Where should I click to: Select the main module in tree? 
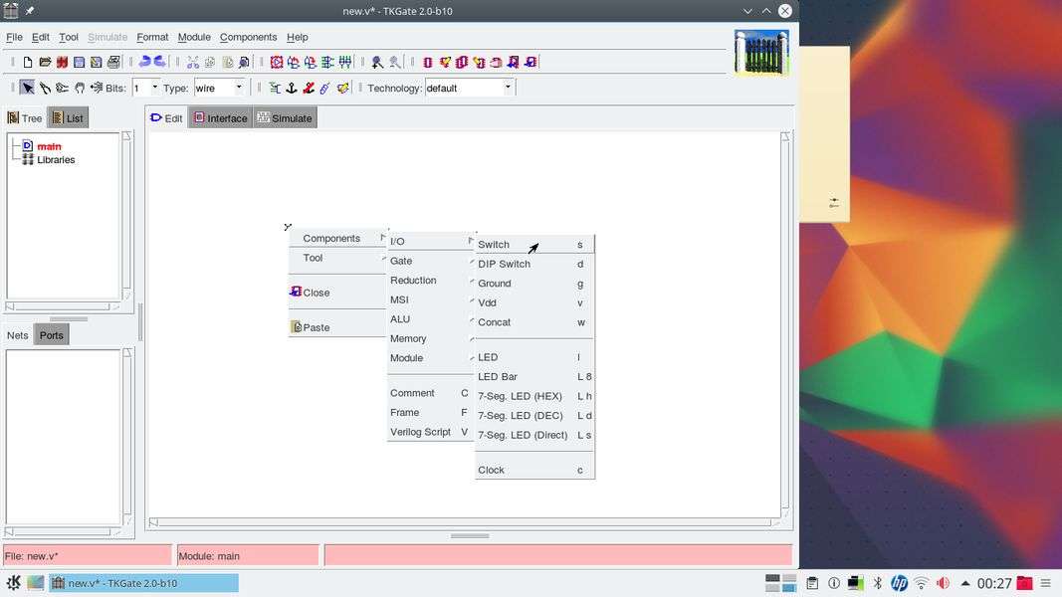point(49,146)
